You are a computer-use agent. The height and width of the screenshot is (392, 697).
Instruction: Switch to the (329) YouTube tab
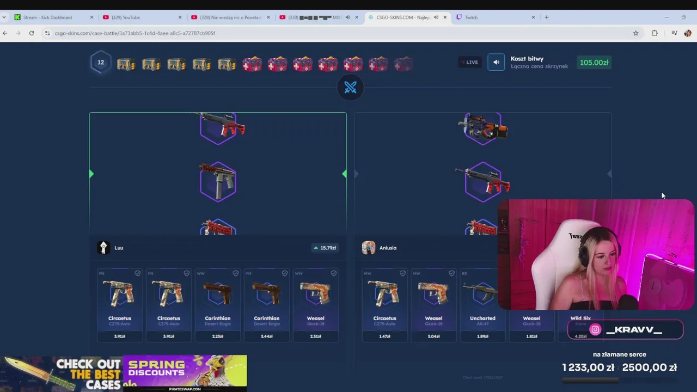tap(142, 17)
